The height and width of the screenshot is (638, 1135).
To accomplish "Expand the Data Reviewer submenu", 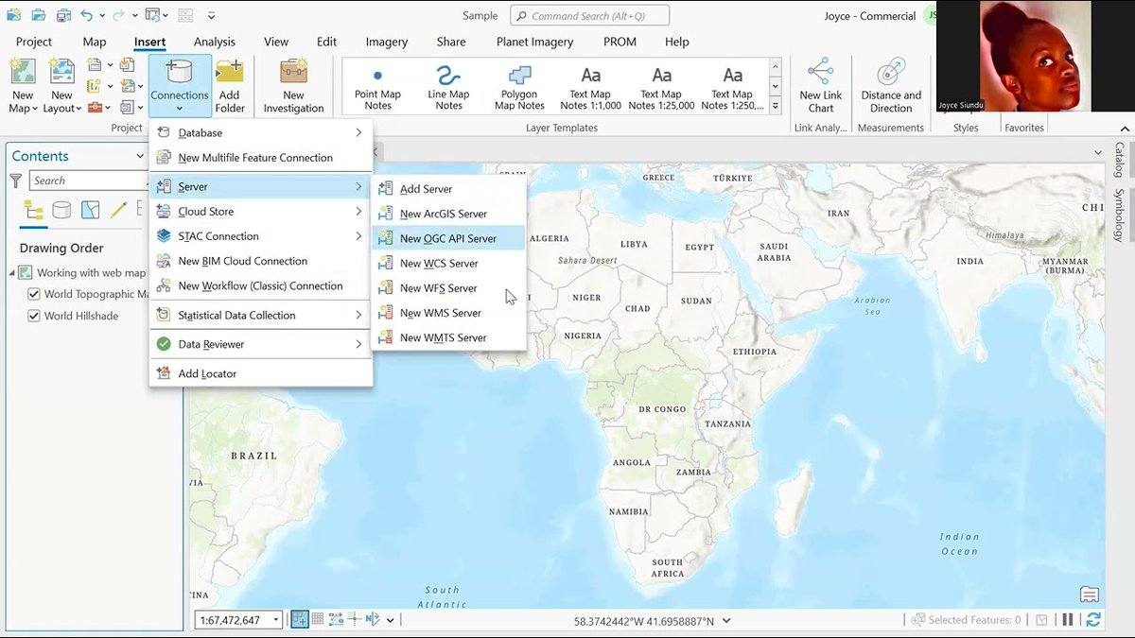I will coord(260,344).
